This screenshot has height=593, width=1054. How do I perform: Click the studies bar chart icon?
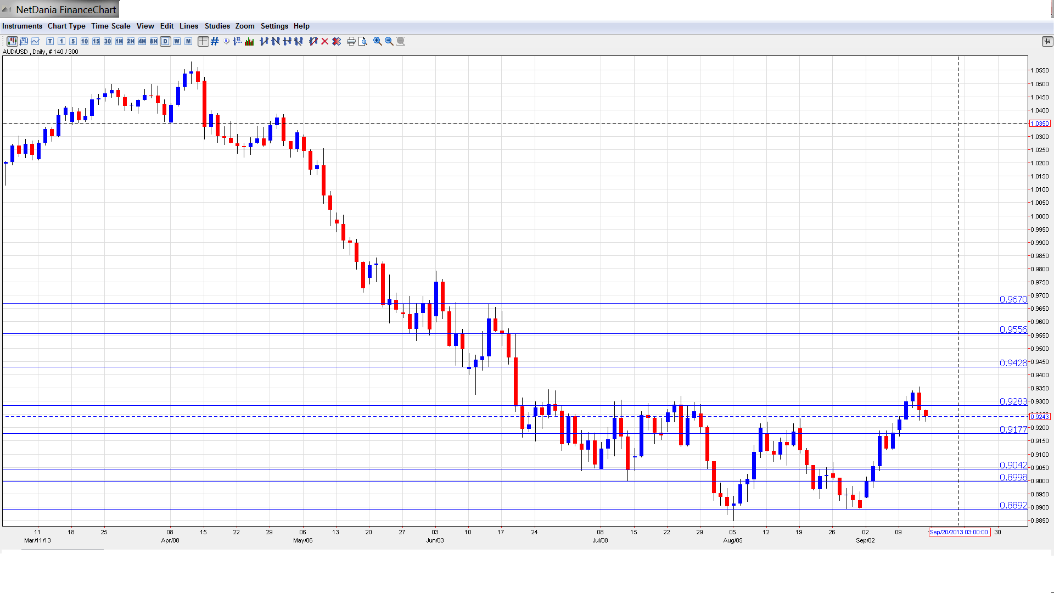249,41
